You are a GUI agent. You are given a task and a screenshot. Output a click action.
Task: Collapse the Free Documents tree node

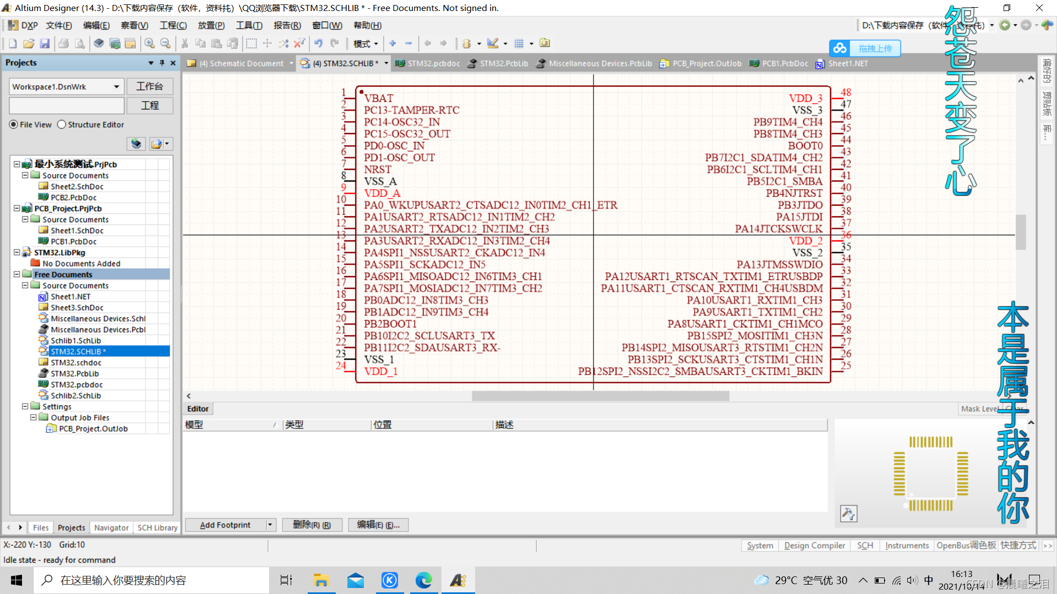[17, 274]
